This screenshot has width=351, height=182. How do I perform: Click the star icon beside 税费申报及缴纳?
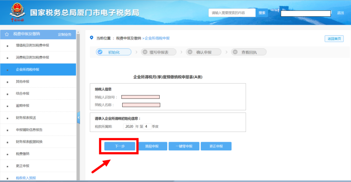pyautogui.click(x=7, y=34)
